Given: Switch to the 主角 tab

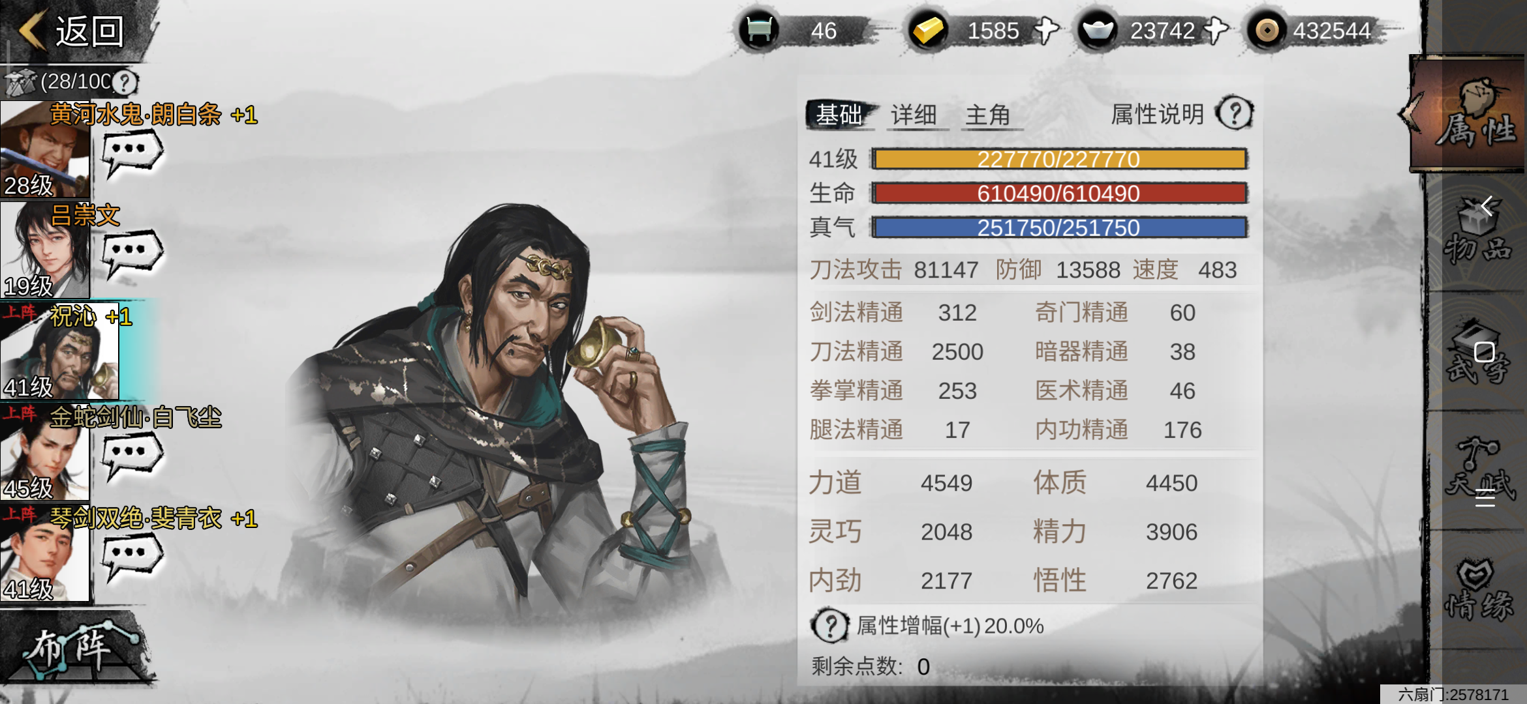Looking at the screenshot, I should [988, 115].
